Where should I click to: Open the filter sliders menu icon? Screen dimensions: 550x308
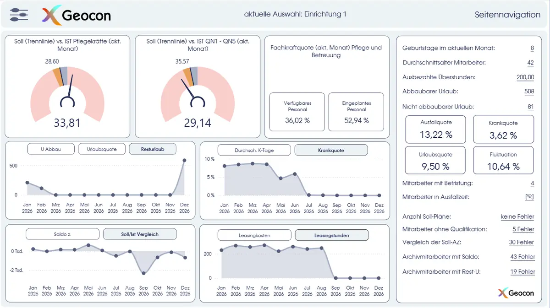click(x=19, y=15)
